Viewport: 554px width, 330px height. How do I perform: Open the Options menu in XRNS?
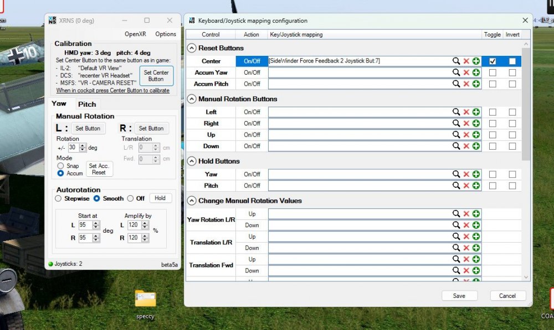165,34
